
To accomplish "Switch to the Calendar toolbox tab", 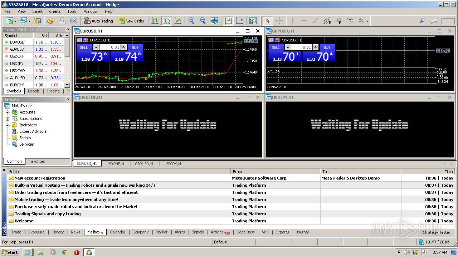I will coord(118,232).
